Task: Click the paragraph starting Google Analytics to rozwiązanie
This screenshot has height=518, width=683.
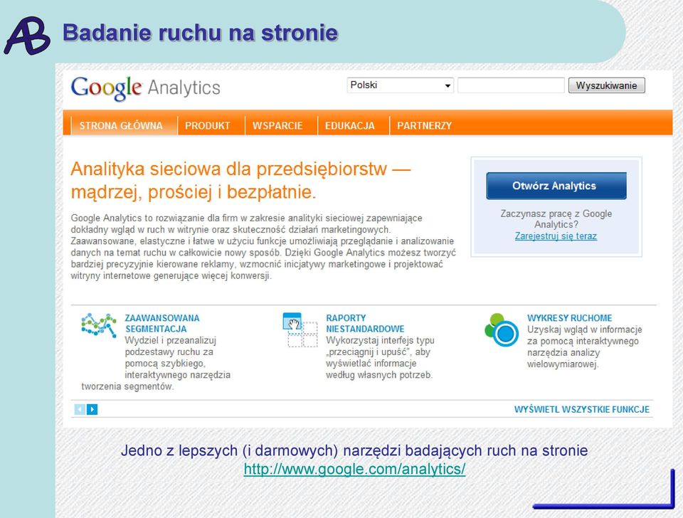Action: [x=263, y=247]
